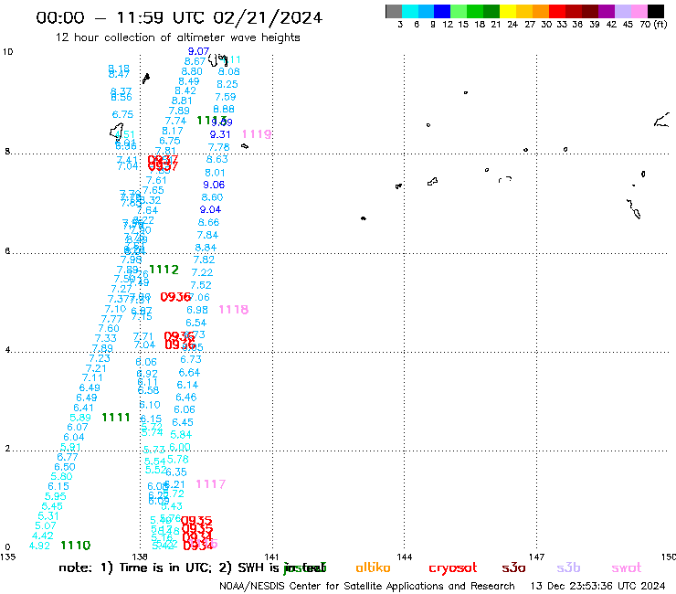Click the wave height value 4.42
The height and width of the screenshot is (594, 676).
click(x=43, y=536)
